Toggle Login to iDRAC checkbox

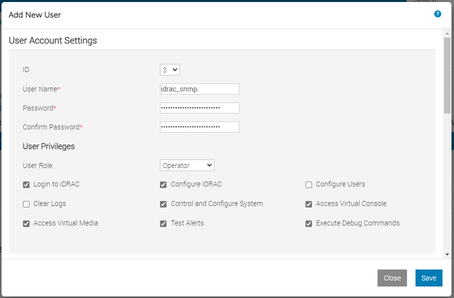coord(26,185)
